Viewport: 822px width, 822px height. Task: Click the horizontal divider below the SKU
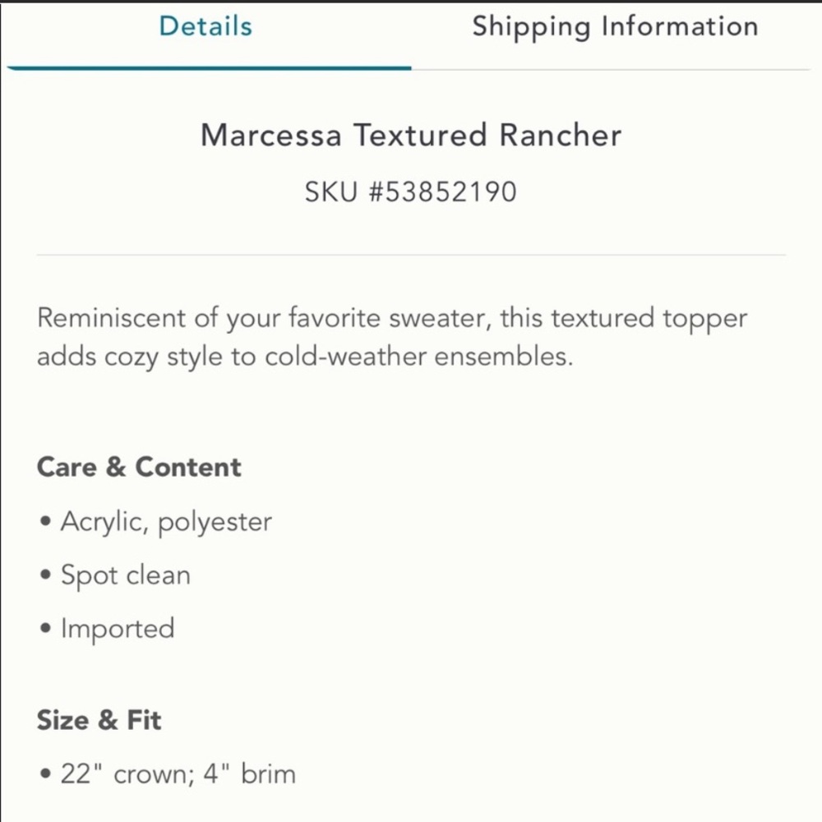pos(411,256)
